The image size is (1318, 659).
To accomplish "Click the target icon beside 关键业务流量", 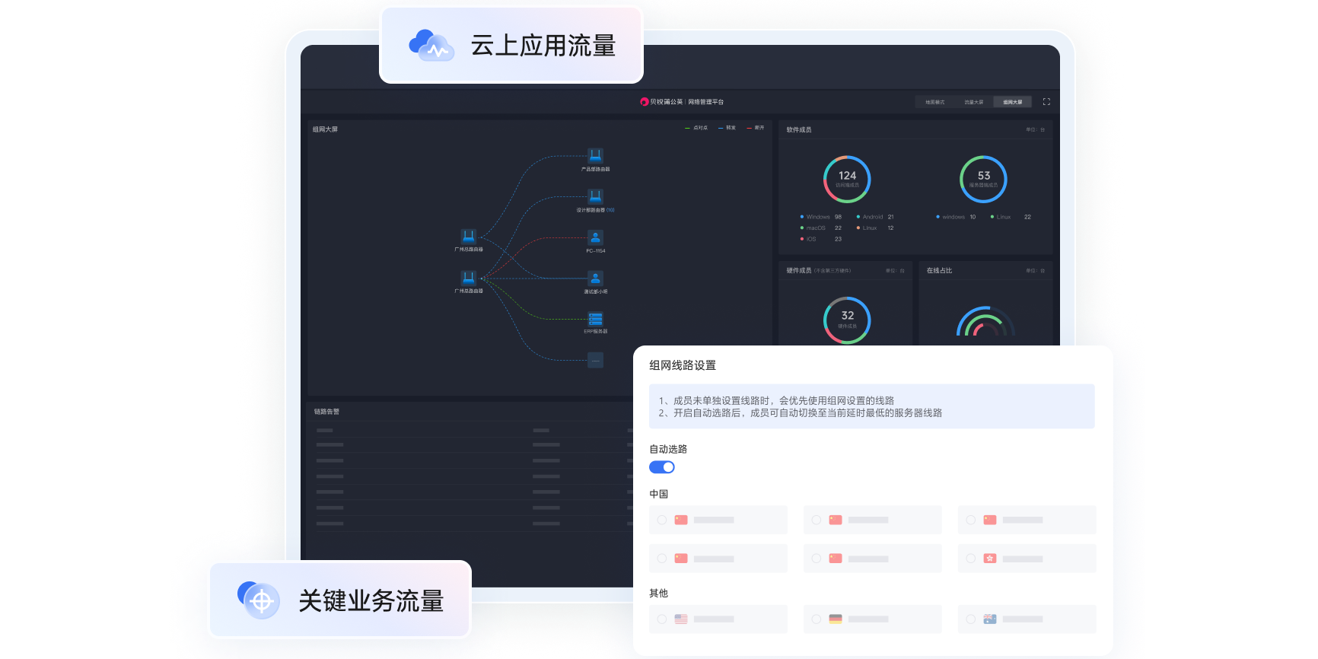I will pos(259,600).
